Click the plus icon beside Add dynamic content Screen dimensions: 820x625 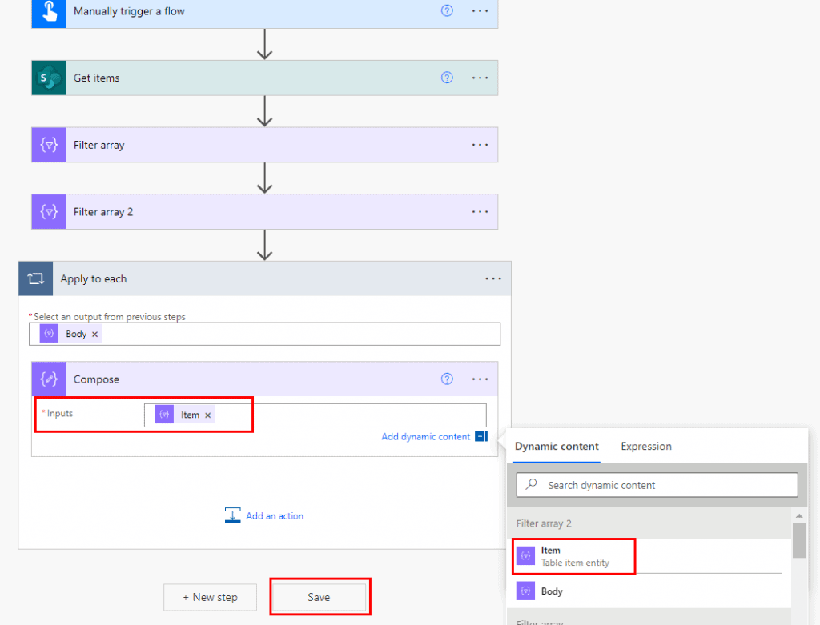tap(481, 436)
